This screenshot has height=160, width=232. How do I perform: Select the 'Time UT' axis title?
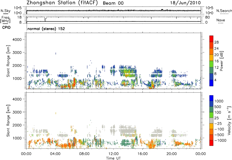pos(113,158)
